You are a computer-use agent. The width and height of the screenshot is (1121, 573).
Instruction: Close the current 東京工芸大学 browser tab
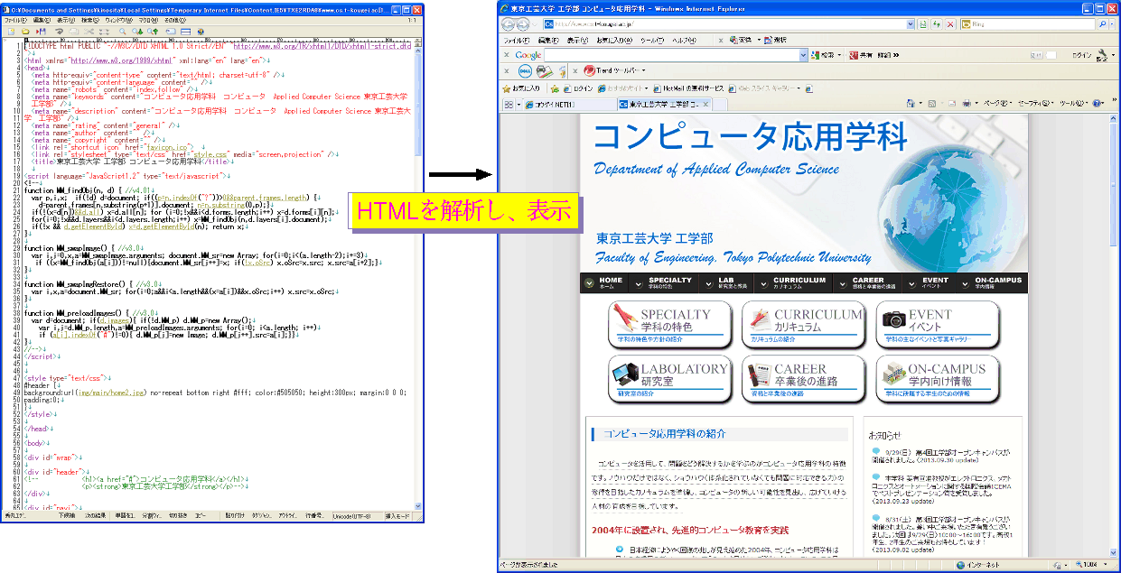705,105
